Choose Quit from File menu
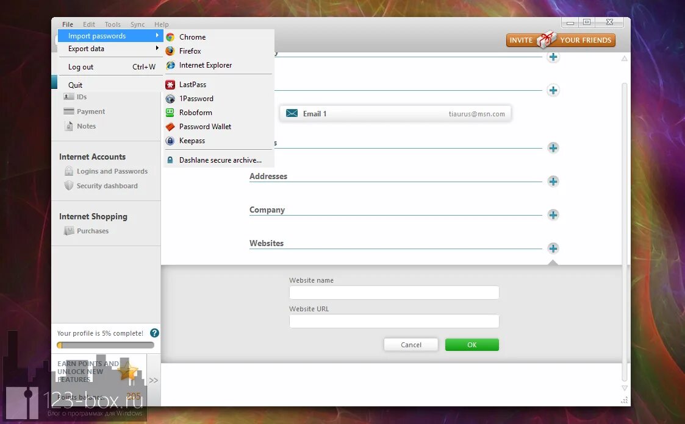Screen dimensions: 685x424 pyautogui.click(x=110, y=85)
